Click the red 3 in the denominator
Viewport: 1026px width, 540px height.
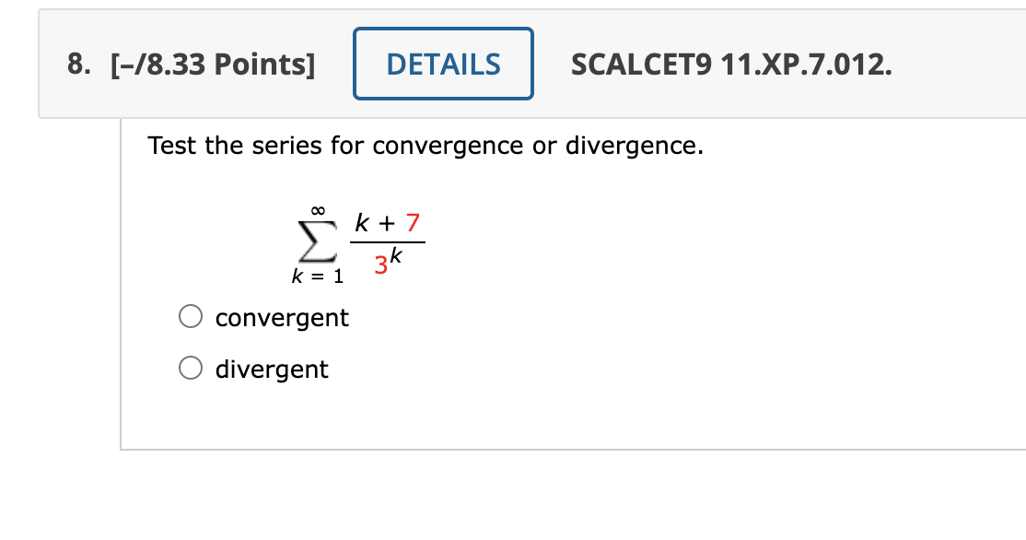pyautogui.click(x=380, y=265)
